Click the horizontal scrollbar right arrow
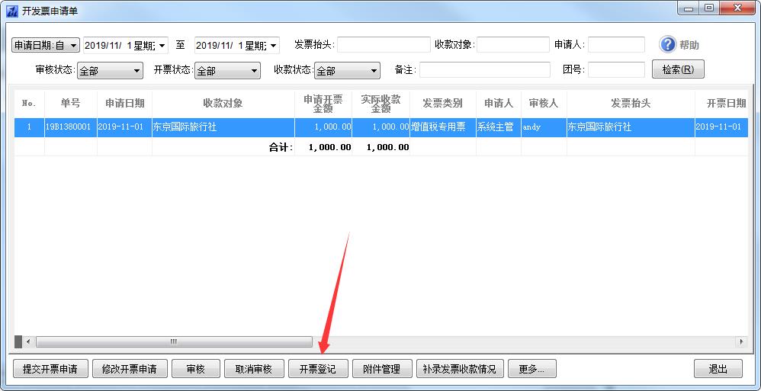Image resolution: width=761 pixels, height=391 pixels. (740, 341)
